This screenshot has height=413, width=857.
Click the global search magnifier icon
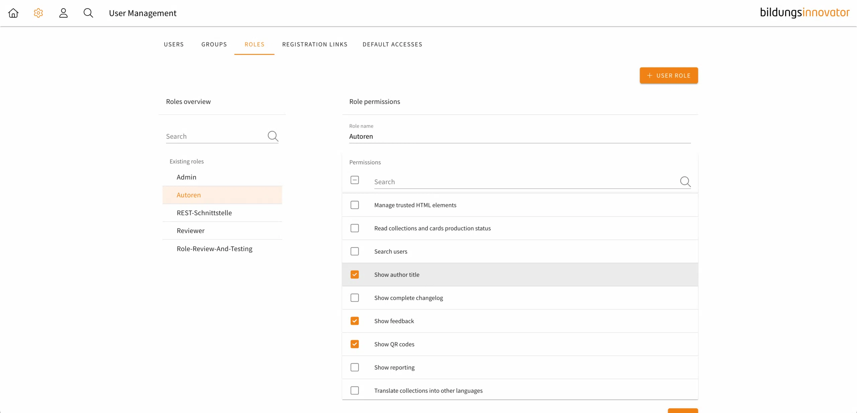click(x=88, y=13)
